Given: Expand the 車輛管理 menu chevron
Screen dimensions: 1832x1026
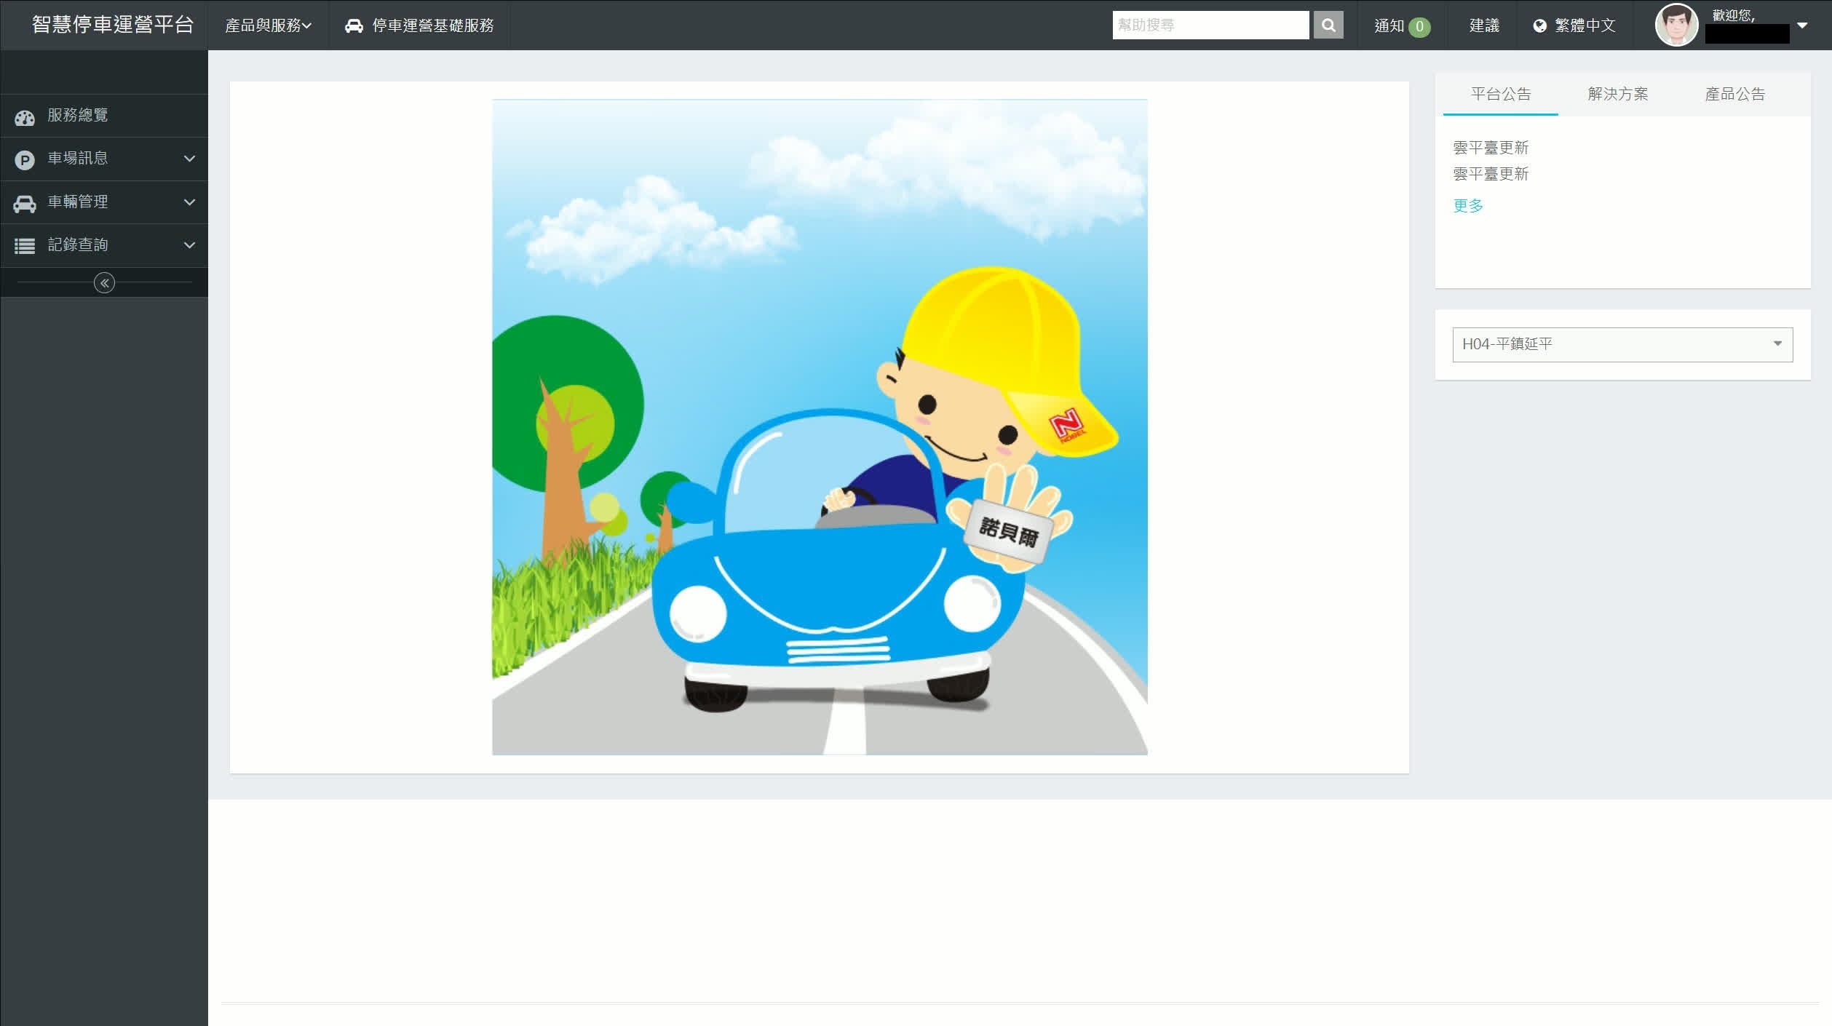Looking at the screenshot, I should [189, 202].
